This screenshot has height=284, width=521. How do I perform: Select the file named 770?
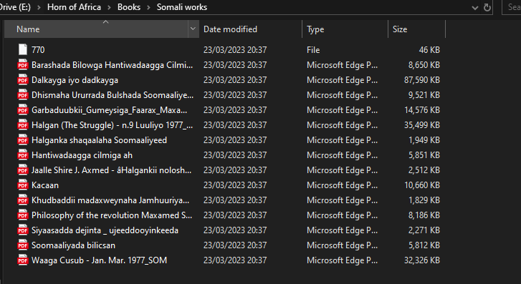38,50
